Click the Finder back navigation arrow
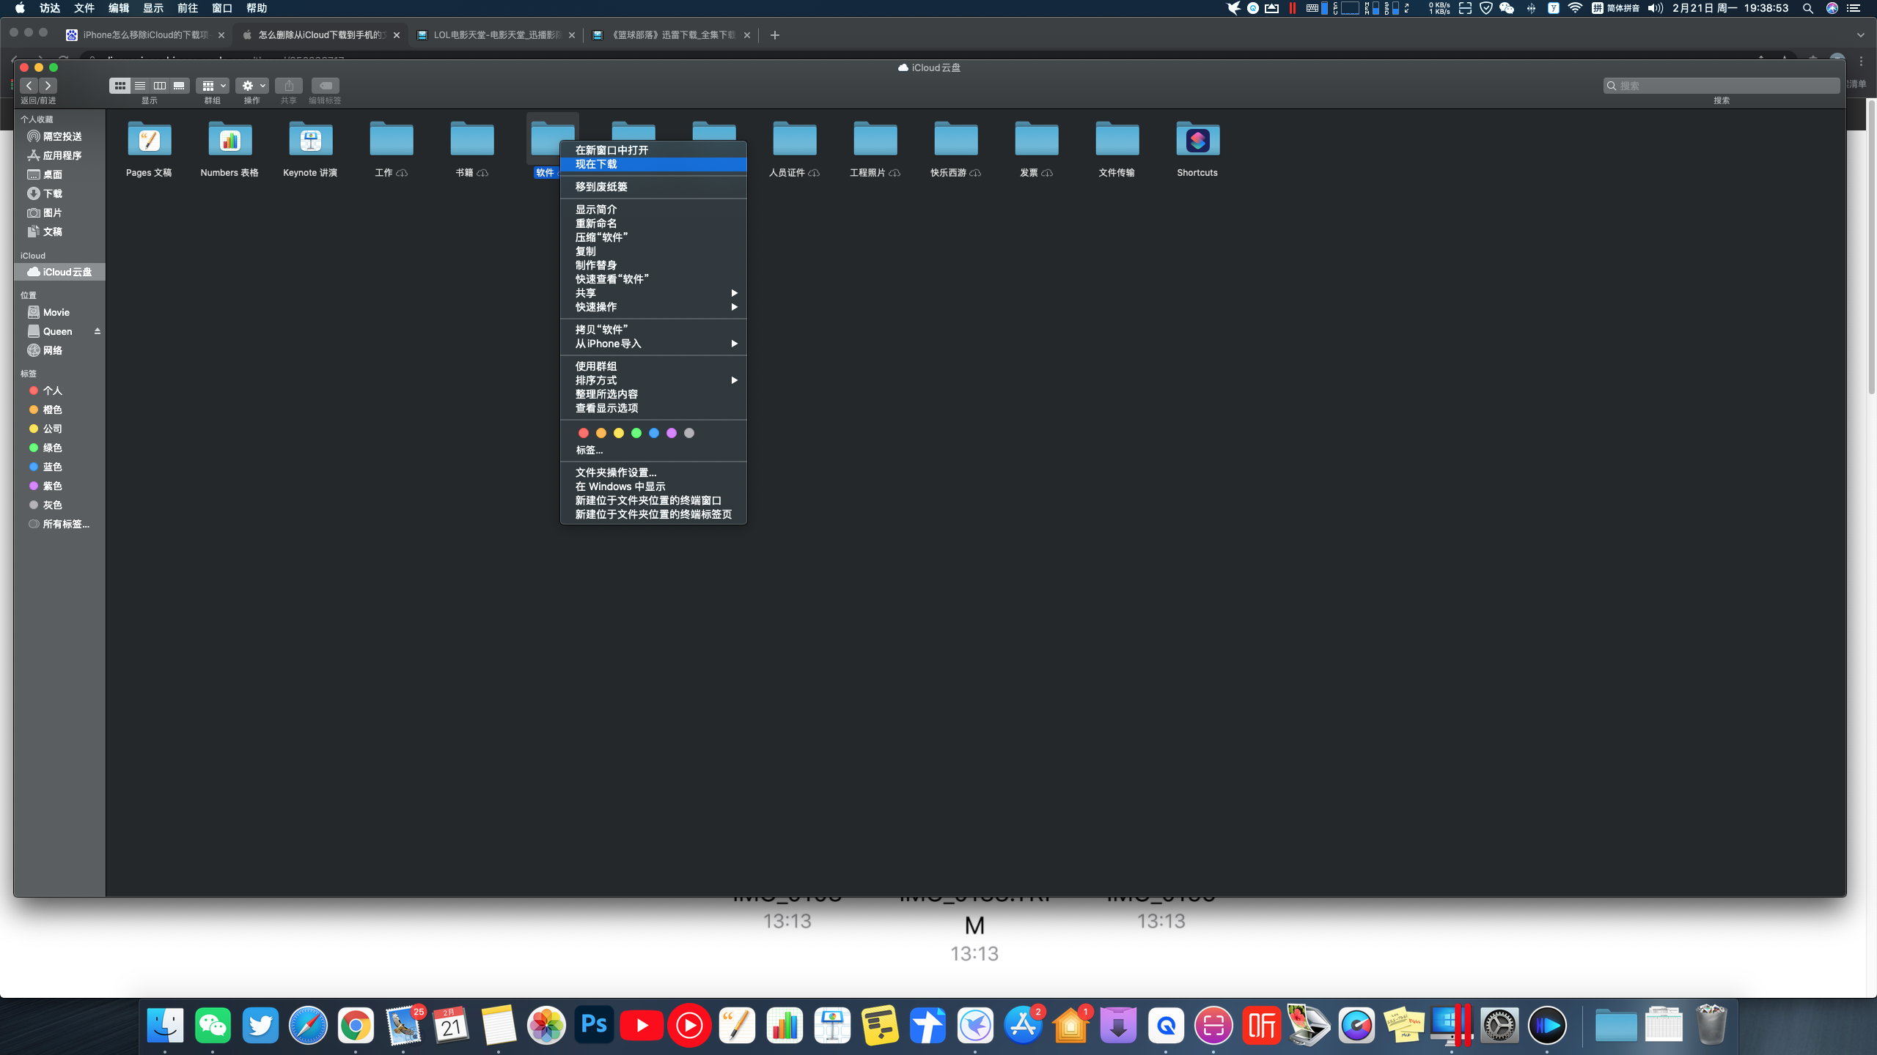The width and height of the screenshot is (1877, 1055). [29, 86]
